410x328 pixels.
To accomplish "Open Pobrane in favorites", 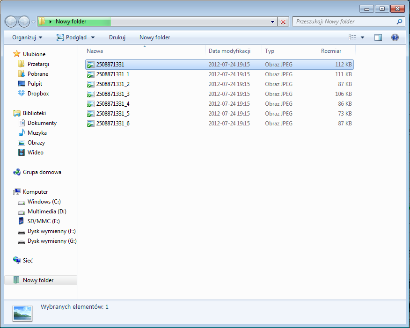I will coord(38,74).
